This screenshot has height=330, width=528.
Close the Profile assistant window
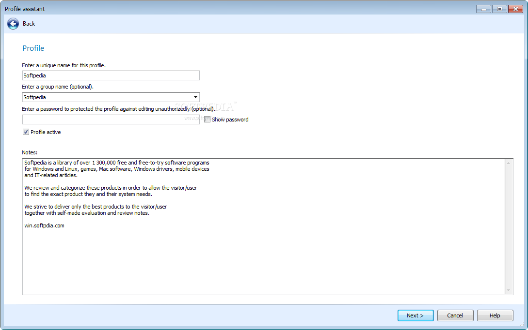515,9
